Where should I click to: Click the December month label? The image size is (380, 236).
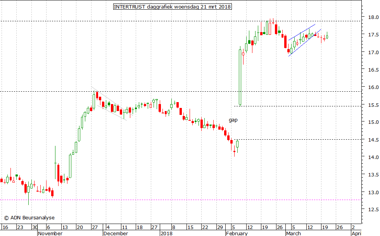coord(116,233)
